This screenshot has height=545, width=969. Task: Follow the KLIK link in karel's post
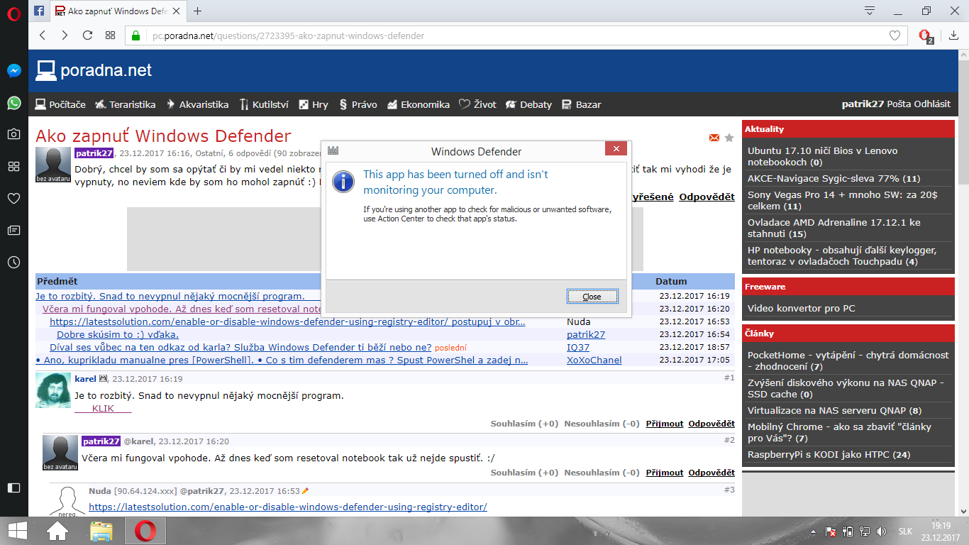pos(103,408)
